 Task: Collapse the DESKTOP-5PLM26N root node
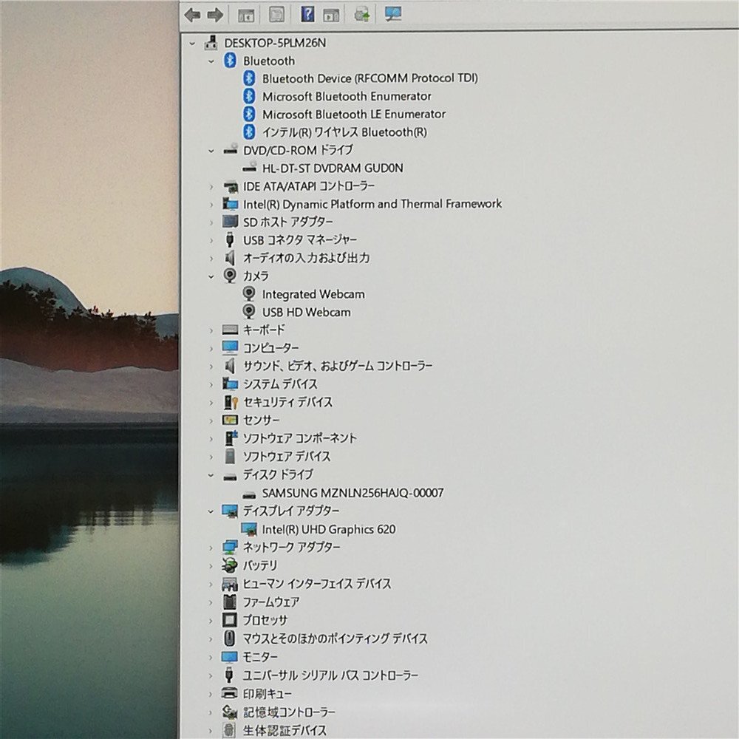192,44
